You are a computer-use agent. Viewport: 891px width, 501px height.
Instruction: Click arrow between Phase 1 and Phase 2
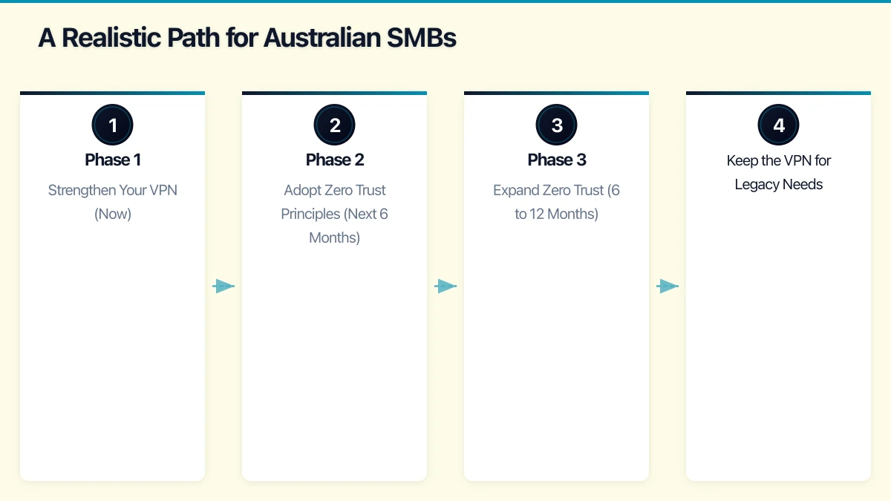223,286
